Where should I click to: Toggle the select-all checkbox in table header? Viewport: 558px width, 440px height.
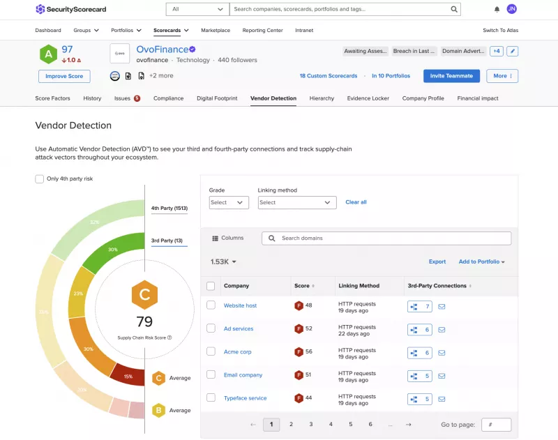(211, 286)
